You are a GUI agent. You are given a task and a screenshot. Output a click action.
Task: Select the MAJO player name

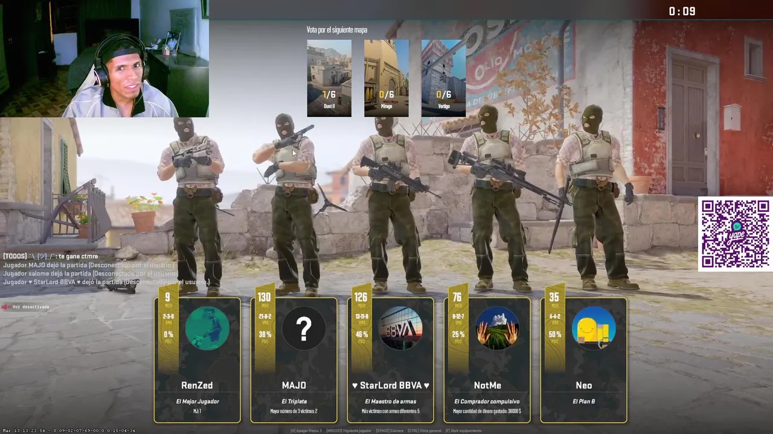point(294,385)
